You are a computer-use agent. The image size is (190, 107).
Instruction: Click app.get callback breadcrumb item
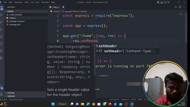click(x=76, y=11)
